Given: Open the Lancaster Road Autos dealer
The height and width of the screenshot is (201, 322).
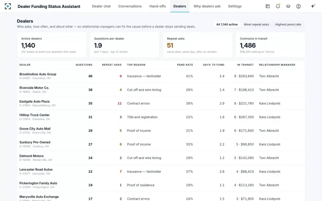Looking at the screenshot, I should pos(36,170).
